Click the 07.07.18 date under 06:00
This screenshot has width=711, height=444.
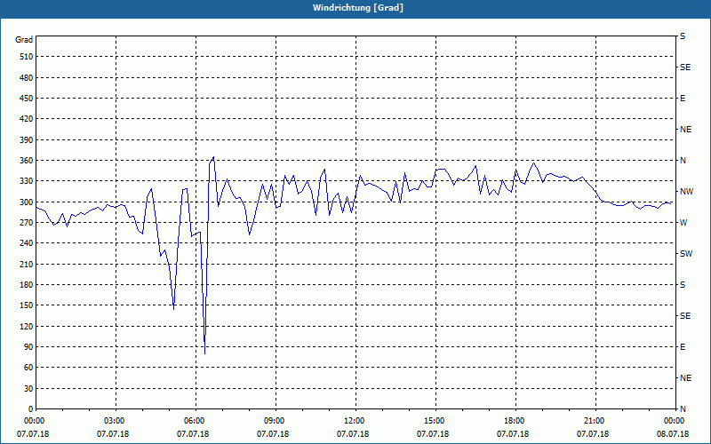click(193, 434)
